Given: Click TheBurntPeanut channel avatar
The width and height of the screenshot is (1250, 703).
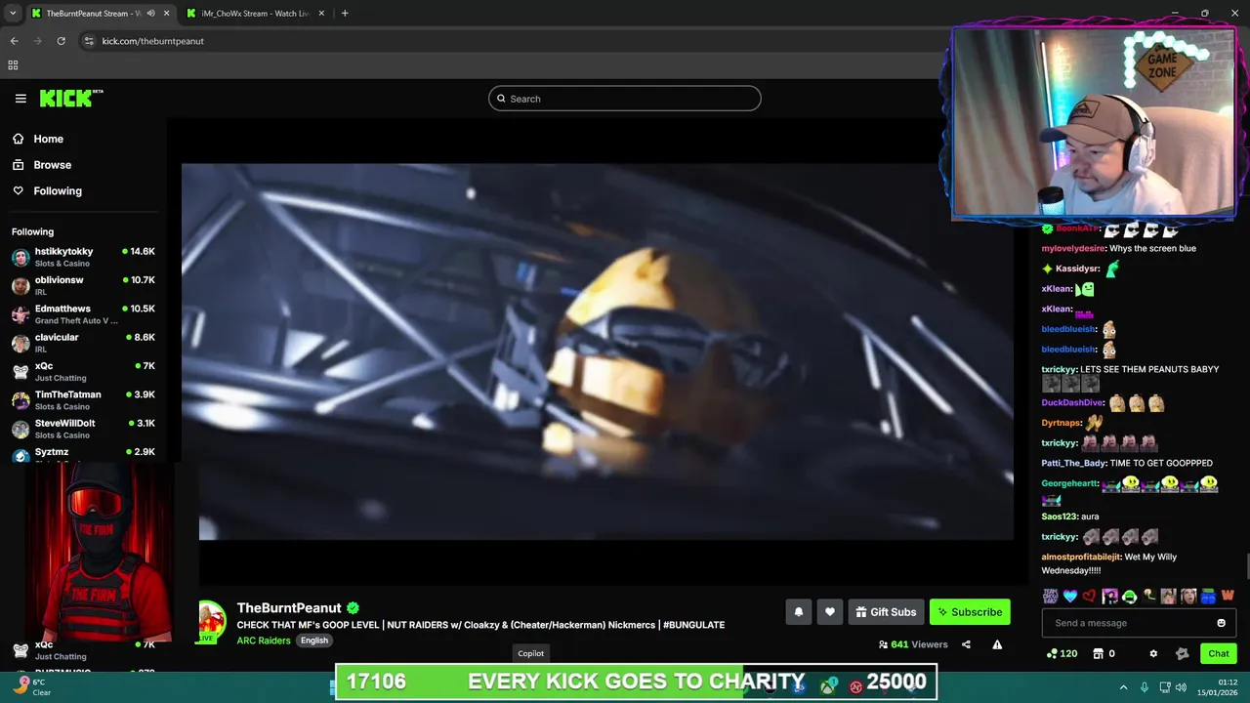Looking at the screenshot, I should (x=212, y=621).
